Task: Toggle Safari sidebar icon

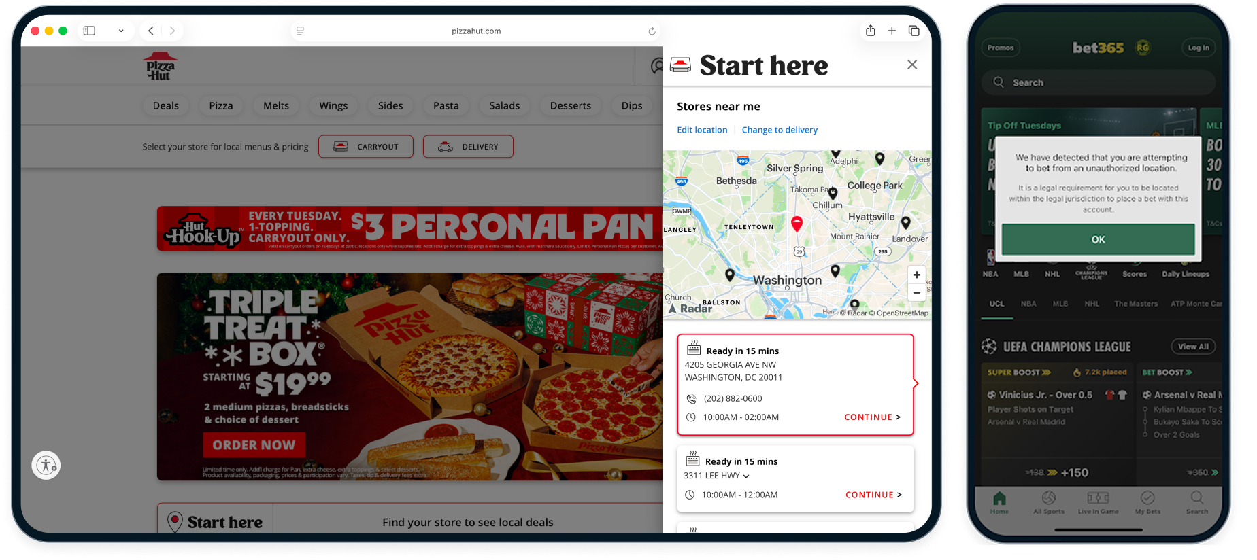Action: click(89, 31)
